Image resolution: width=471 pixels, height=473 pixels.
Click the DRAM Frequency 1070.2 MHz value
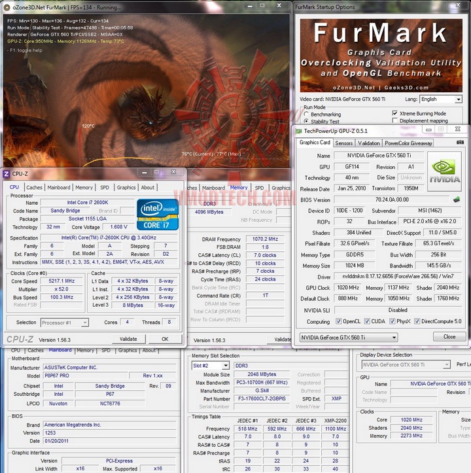(265, 239)
